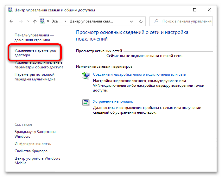Open 'Центр устройств Windows Mobile'
222x177 pixels.
tap(37, 161)
